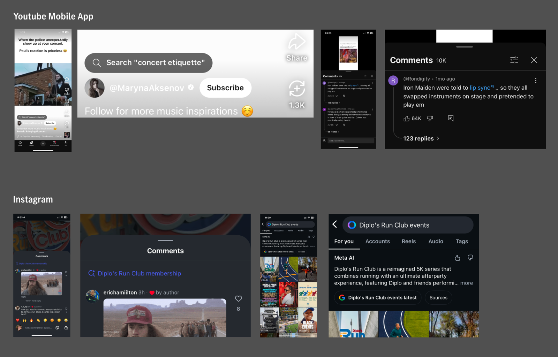The height and width of the screenshot is (357, 558).
Task: Like the lua_tip comment in Instagram phone
Action: [x=66, y=309]
